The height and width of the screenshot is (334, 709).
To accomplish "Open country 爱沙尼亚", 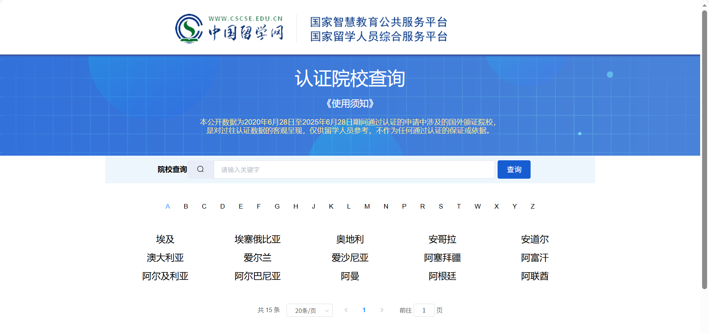I will 350,258.
